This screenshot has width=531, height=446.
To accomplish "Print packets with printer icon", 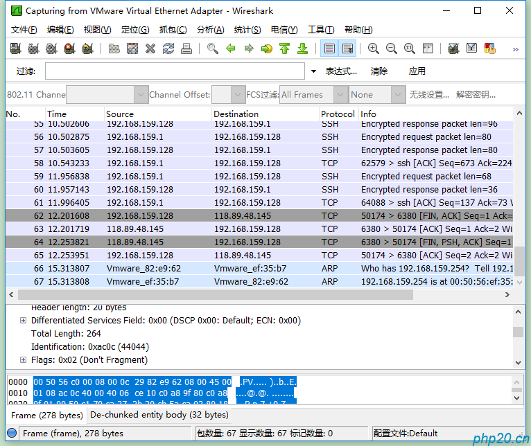I will [186, 48].
